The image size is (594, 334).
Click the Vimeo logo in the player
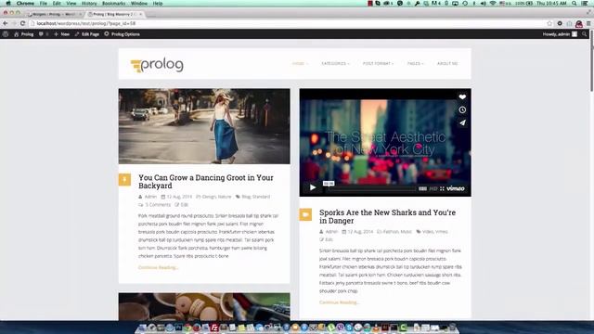[x=456, y=188]
